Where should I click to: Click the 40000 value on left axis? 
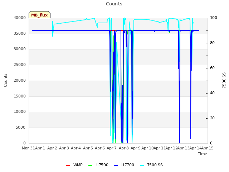coord(20,18)
